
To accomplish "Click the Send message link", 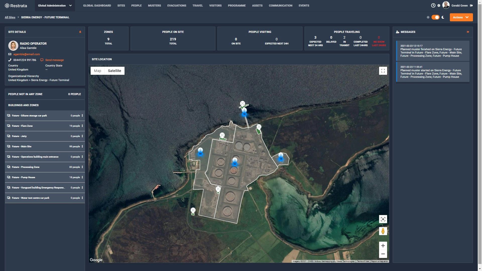I will pos(54,60).
